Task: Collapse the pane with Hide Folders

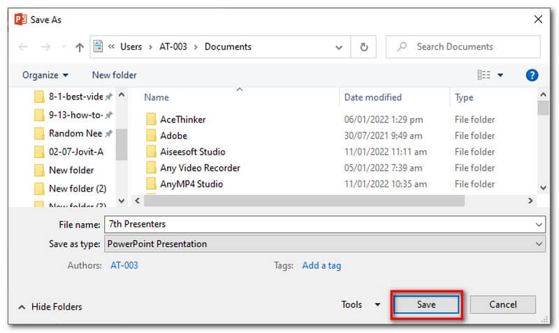Action: [50, 306]
